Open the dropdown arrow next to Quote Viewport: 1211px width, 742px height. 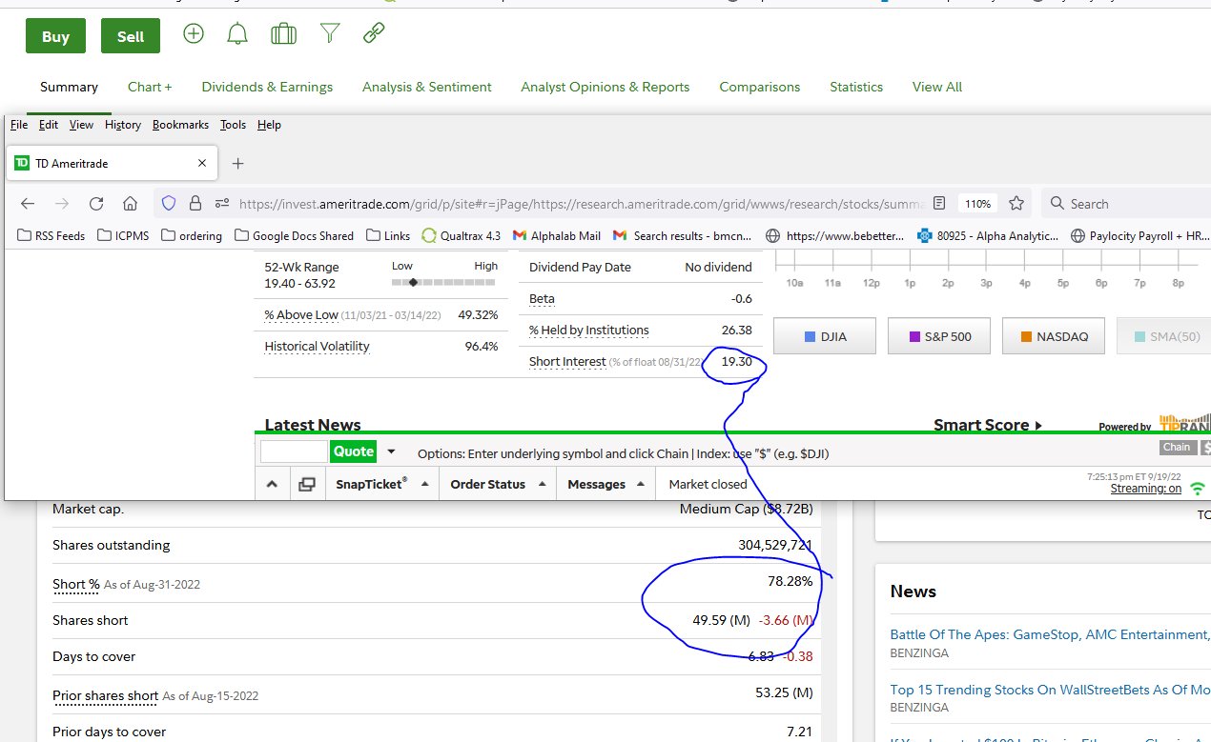391,451
